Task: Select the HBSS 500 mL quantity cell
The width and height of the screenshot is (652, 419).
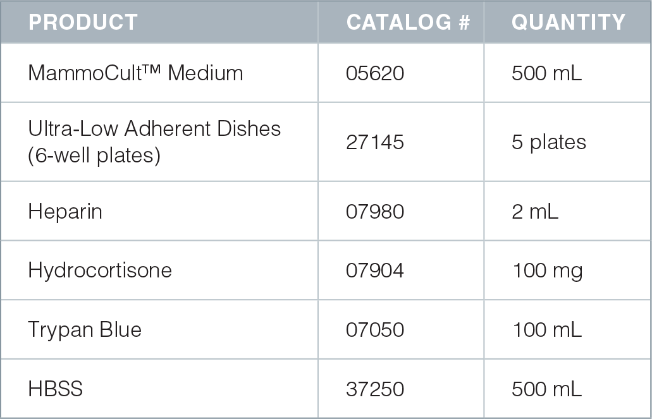Action: [546, 389]
